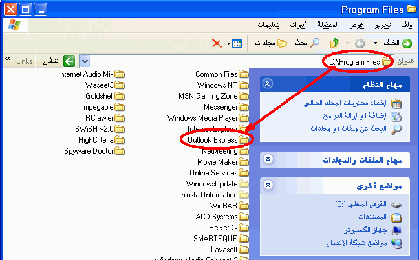Click the green Back arrow toolbar icon
This screenshot has height=260, width=419.
tap(407, 43)
